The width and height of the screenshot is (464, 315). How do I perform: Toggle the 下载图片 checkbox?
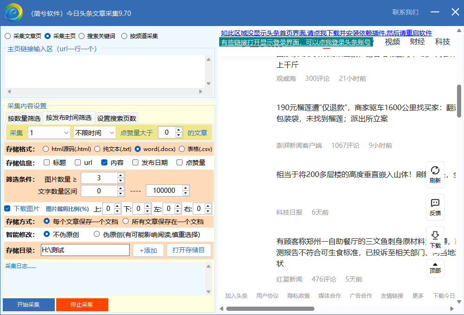(7, 209)
